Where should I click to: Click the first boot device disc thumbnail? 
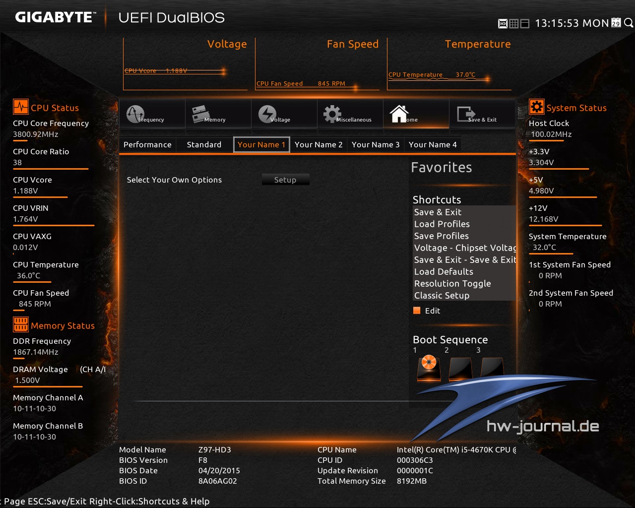coord(428,364)
